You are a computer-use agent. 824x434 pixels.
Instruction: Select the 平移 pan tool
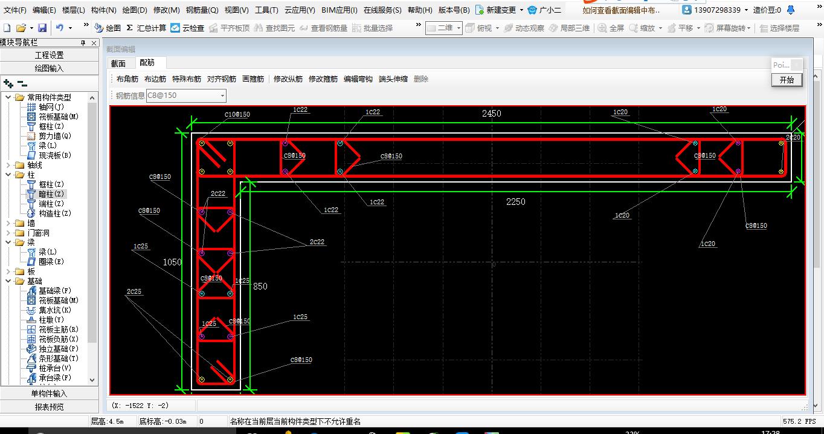click(680, 28)
